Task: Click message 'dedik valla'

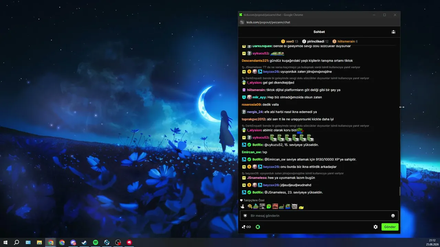Action: tap(271, 105)
